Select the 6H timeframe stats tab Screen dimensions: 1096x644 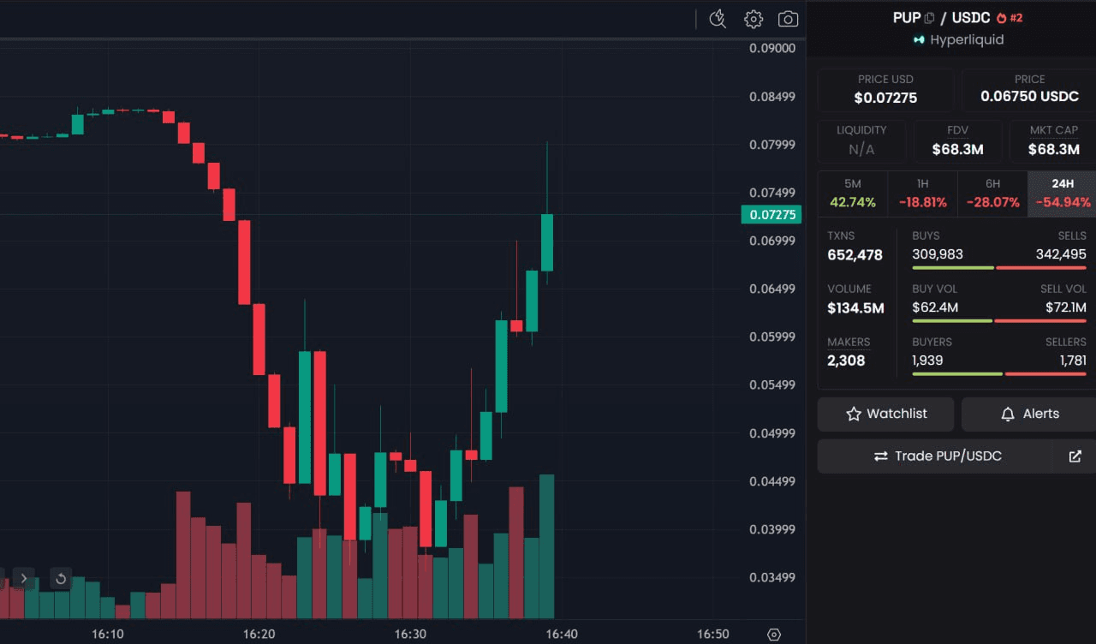992,194
